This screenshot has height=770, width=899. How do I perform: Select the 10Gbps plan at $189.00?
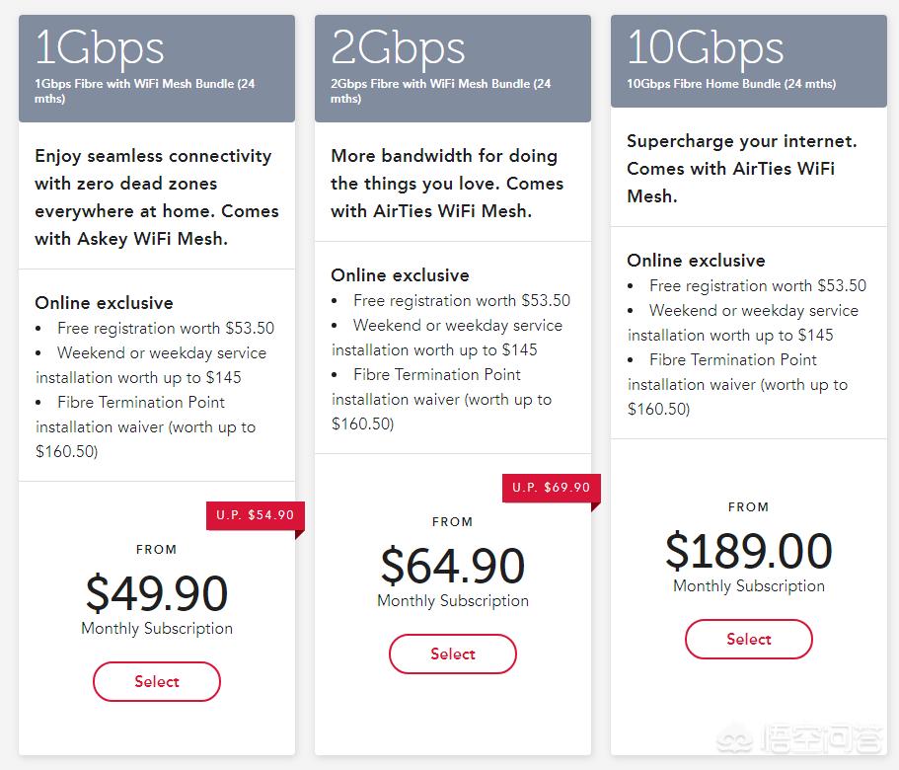[x=749, y=639]
